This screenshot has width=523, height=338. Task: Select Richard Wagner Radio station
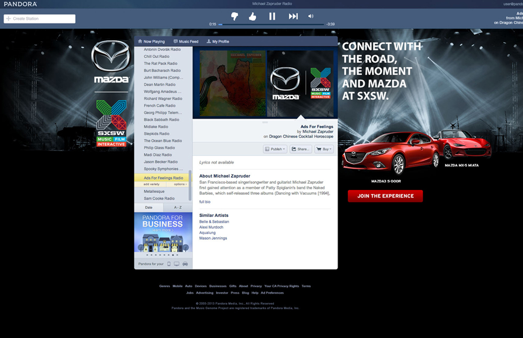pyautogui.click(x=163, y=98)
